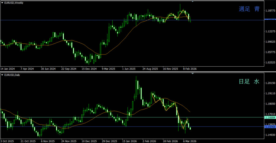The height and width of the screenshot is (143, 276).
Task: Click the 週足 青 text label
Action: click(249, 9)
